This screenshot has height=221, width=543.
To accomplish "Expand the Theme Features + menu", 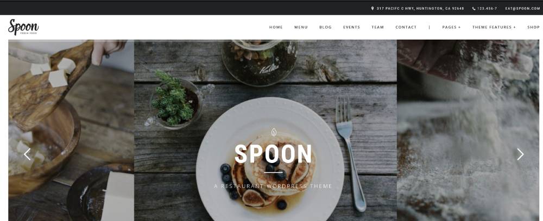I will coord(494,27).
